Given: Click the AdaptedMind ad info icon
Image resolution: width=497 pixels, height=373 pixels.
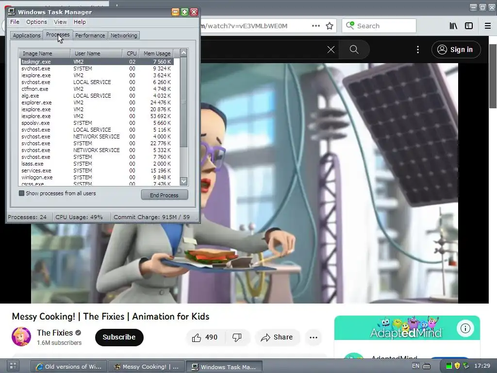Looking at the screenshot, I should pos(465,328).
